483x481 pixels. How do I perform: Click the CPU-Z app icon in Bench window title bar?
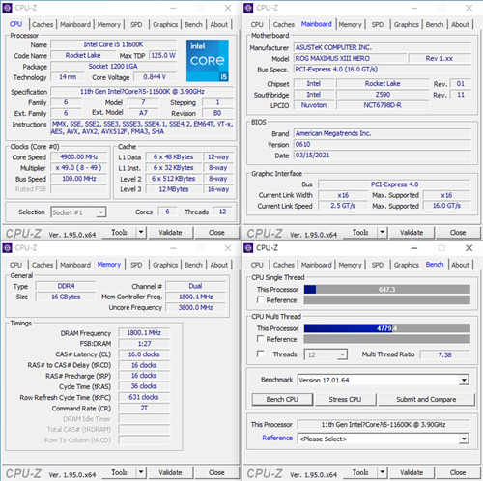(248, 248)
